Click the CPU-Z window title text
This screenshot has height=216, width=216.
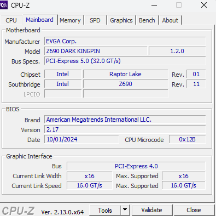(20, 5)
